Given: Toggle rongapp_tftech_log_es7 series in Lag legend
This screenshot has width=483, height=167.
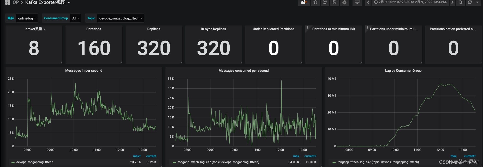Looking at the screenshot, I should pyautogui.click(x=378, y=162).
